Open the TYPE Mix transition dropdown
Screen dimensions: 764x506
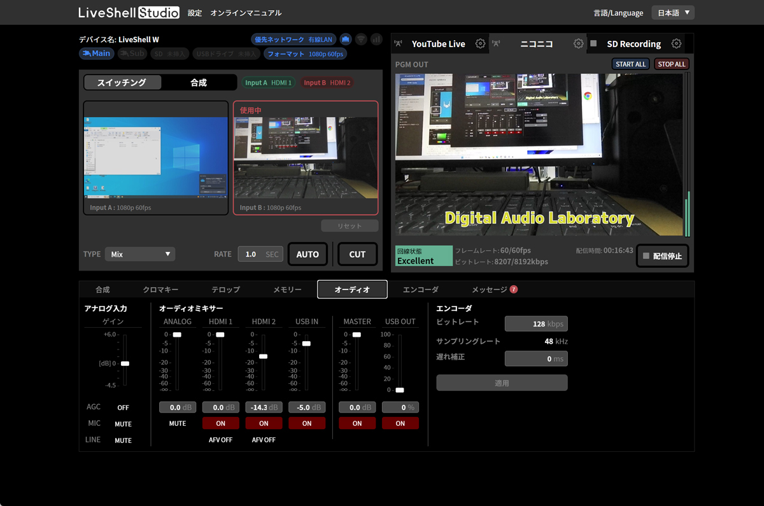pyautogui.click(x=140, y=254)
